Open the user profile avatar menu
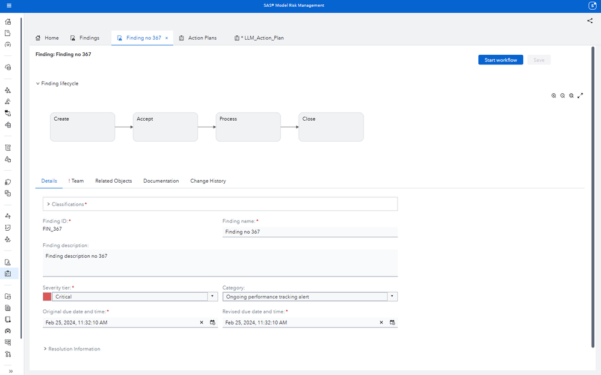The image size is (601, 375). (x=592, y=5)
